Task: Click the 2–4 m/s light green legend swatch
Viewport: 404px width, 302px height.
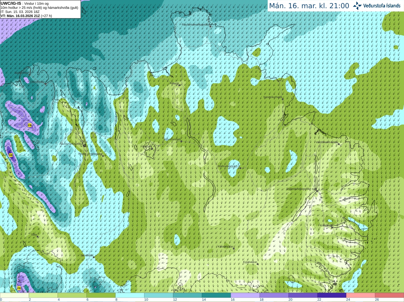Action: point(43,295)
